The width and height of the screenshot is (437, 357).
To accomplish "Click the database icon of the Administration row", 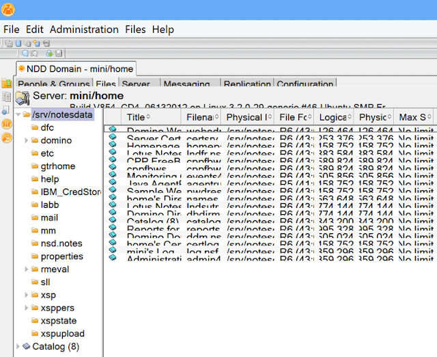I will [x=112, y=257].
